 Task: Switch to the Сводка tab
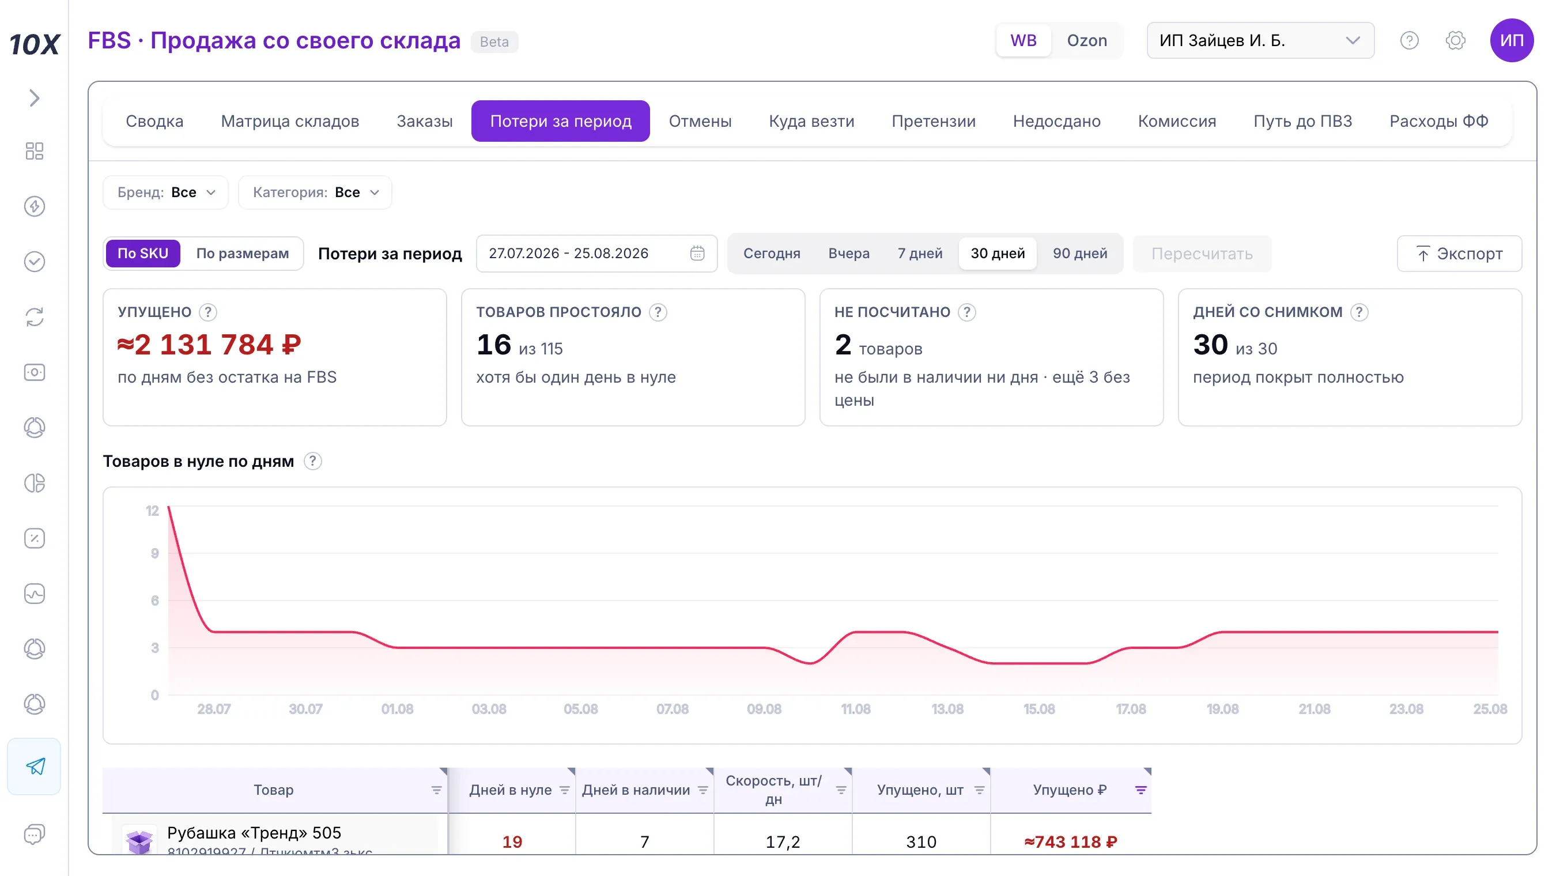tap(154, 121)
